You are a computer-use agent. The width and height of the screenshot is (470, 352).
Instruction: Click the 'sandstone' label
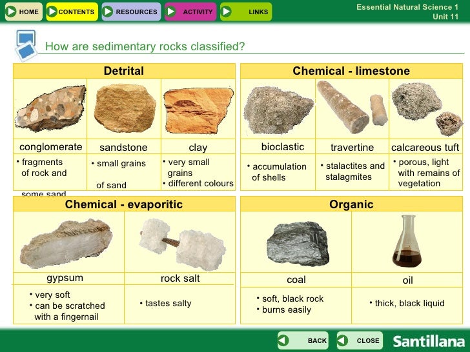[x=123, y=148]
